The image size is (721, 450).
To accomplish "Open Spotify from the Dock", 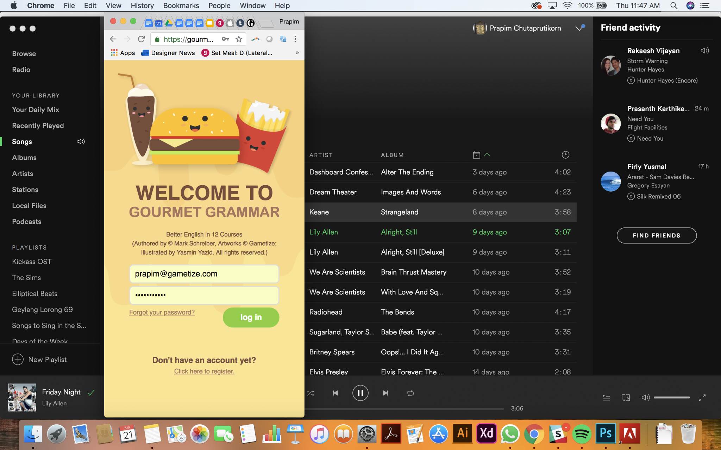I will 582,434.
